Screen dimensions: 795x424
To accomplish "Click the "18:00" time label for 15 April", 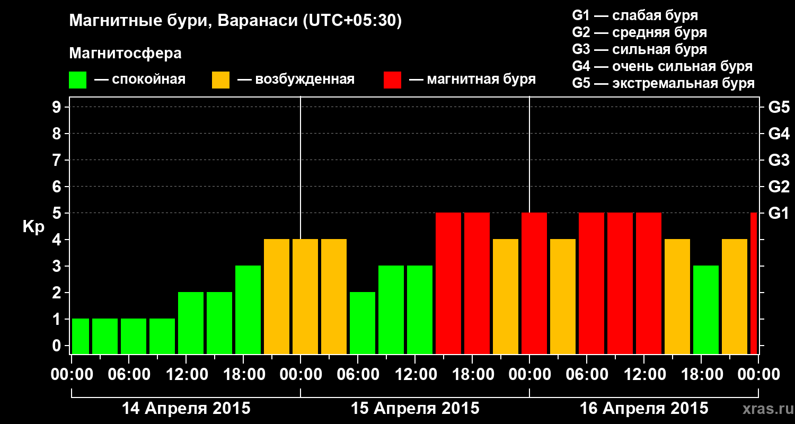I will point(472,374).
